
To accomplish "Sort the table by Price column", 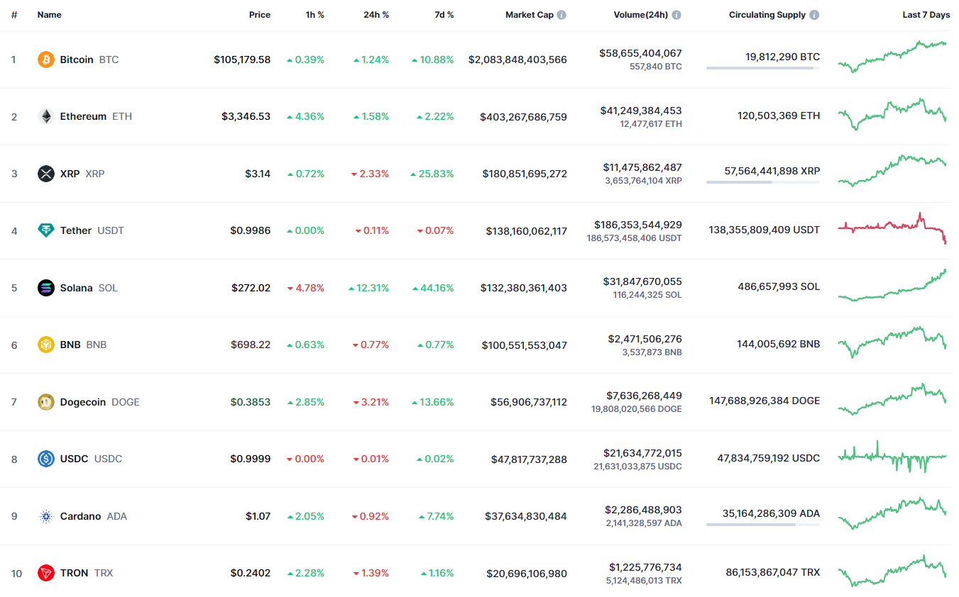I will tap(259, 15).
